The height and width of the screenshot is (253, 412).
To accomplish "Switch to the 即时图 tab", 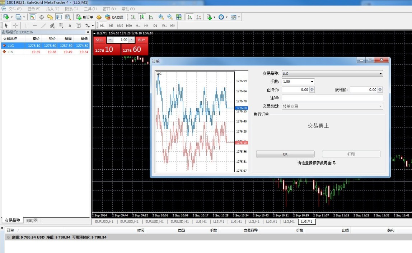I will pyautogui.click(x=32, y=220).
